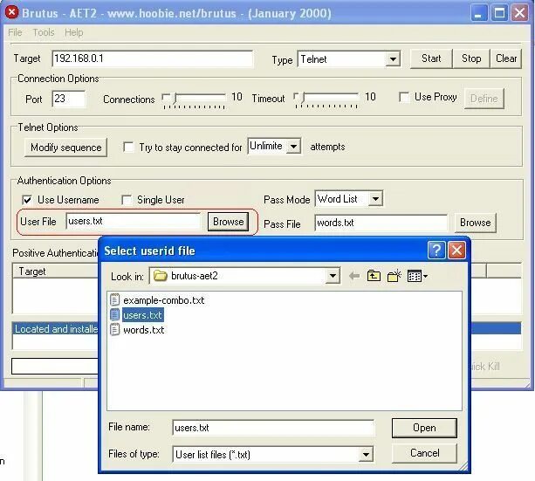
Task: Click the help question mark in dialog
Action: pyautogui.click(x=436, y=251)
